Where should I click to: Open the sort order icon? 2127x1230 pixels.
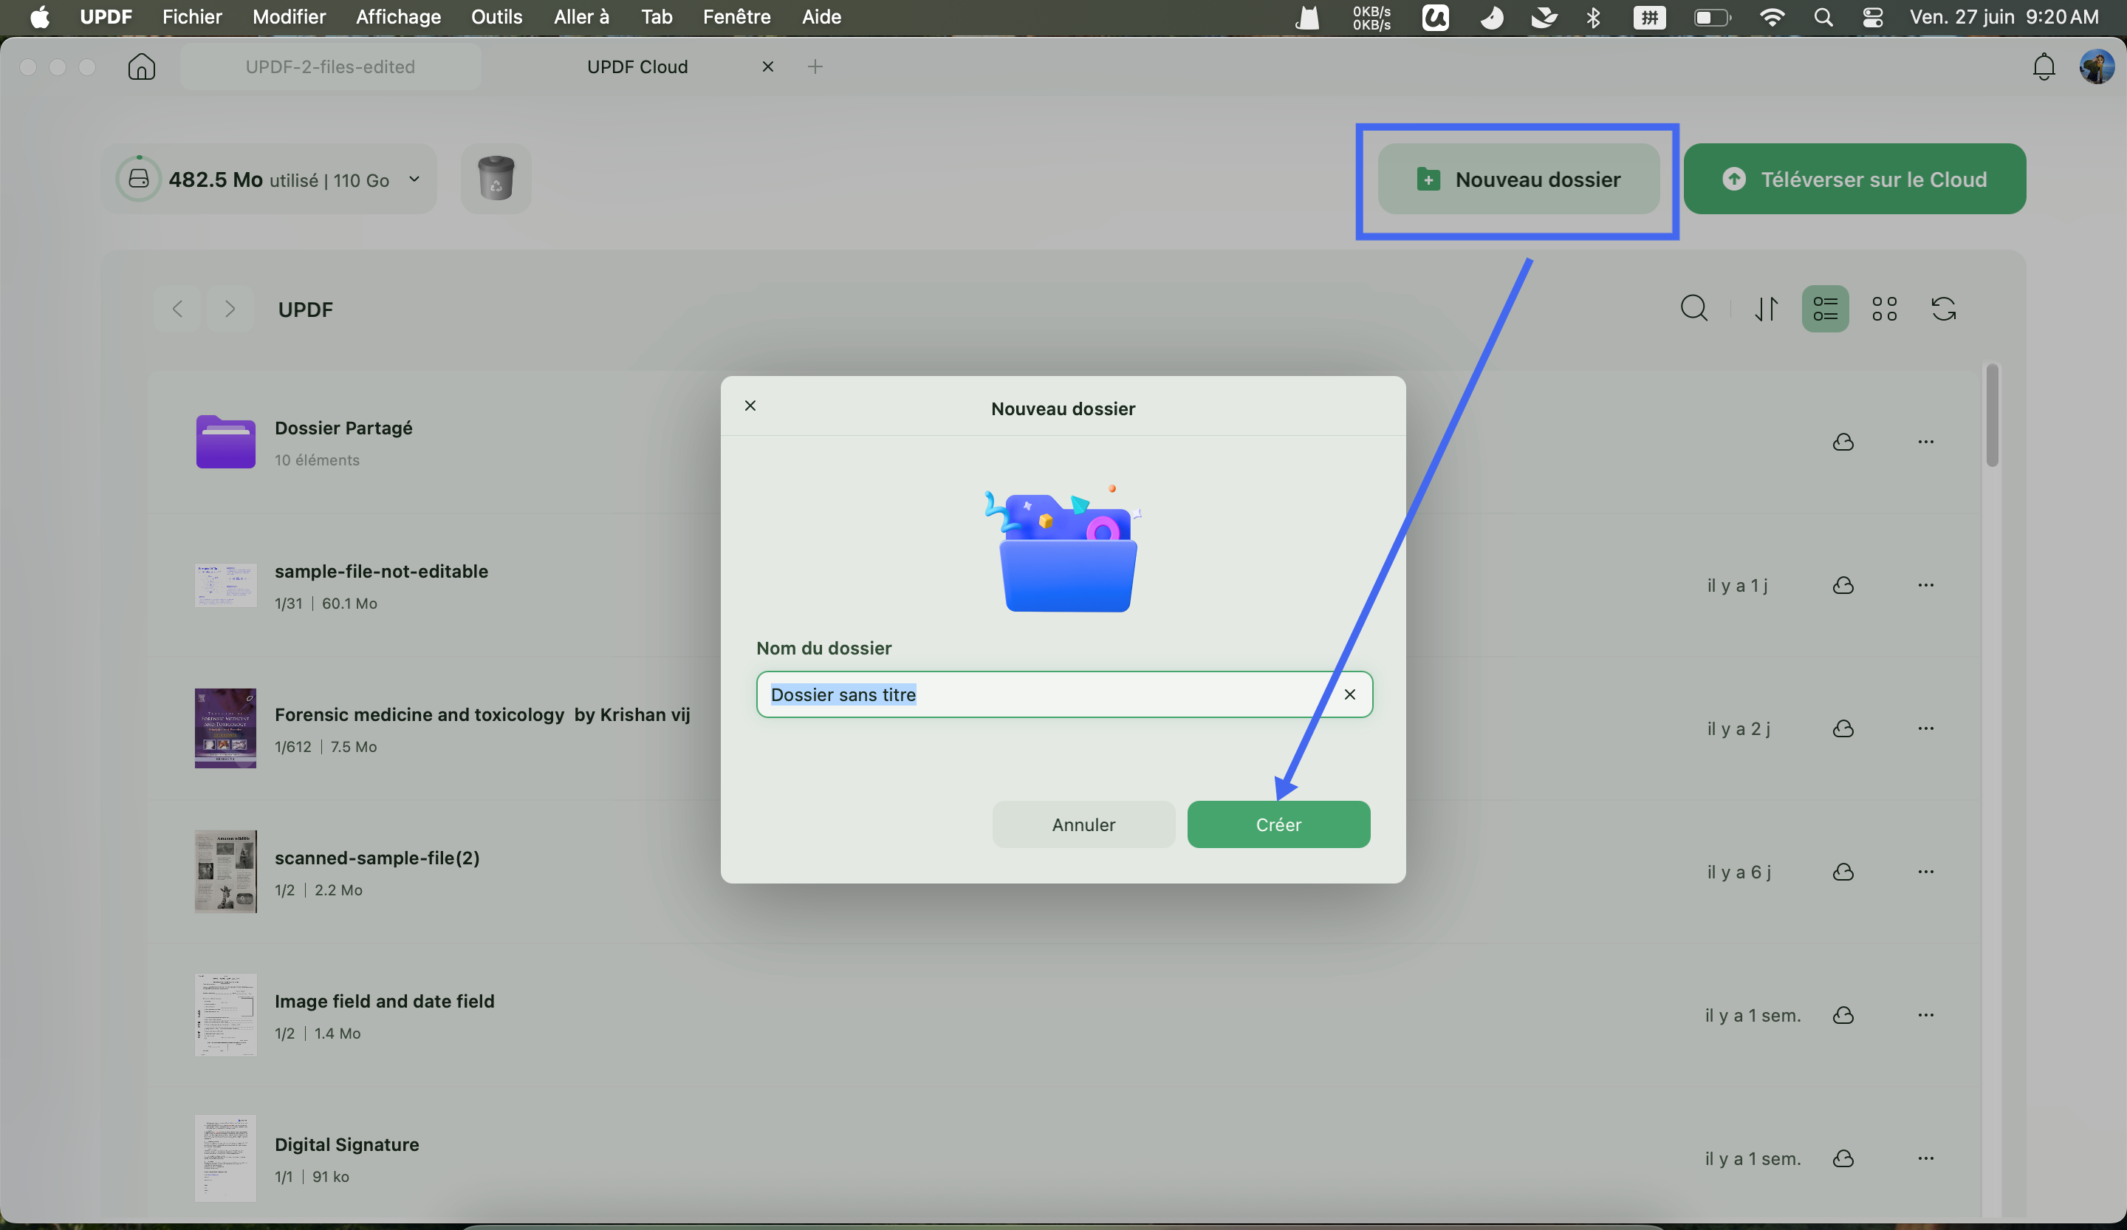click(x=1766, y=309)
